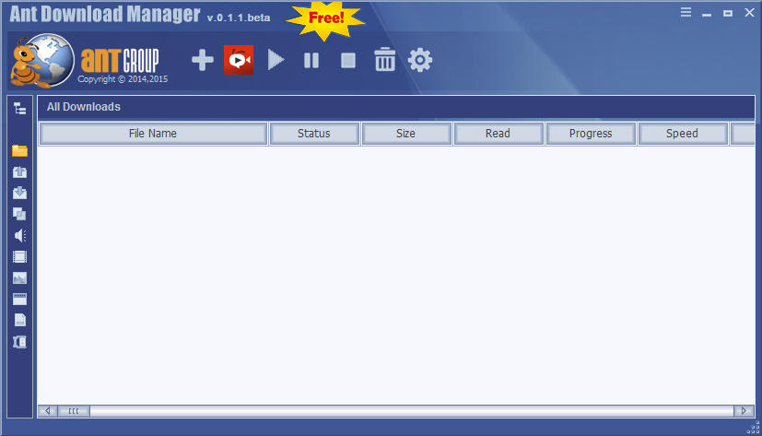The height and width of the screenshot is (436, 762).
Task: Sort by the Read column header
Action: coord(498,134)
